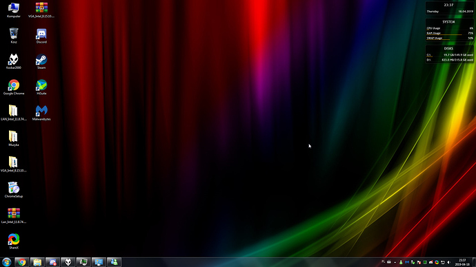Select the ShareX desktop shortcut
This screenshot has width=476, height=267.
[x=14, y=242]
